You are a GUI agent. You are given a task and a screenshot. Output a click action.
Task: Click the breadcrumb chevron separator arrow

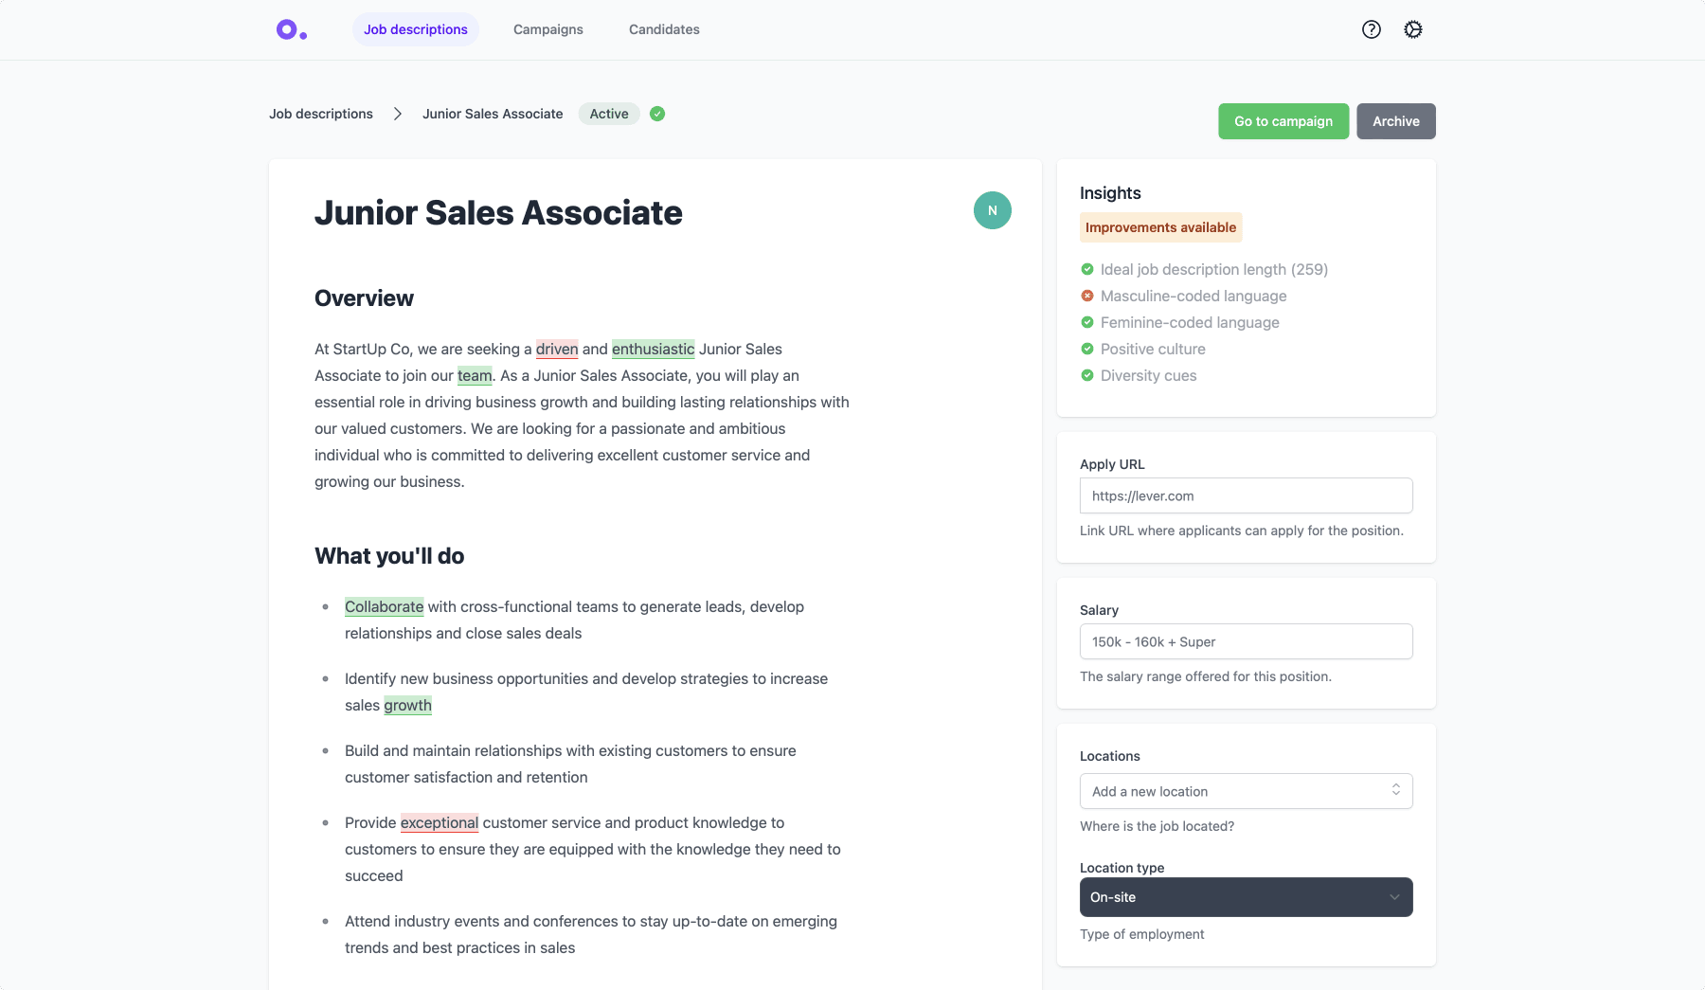coord(398,114)
